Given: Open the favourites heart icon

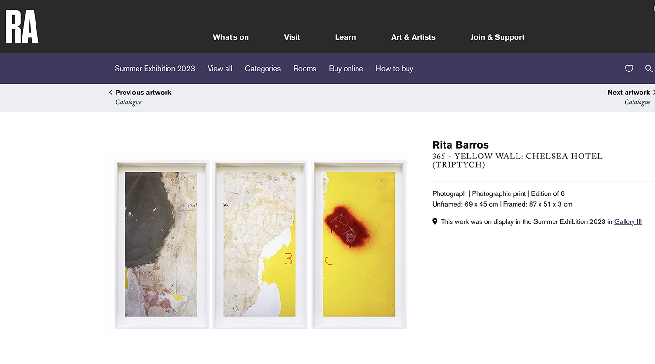Looking at the screenshot, I should [629, 69].
